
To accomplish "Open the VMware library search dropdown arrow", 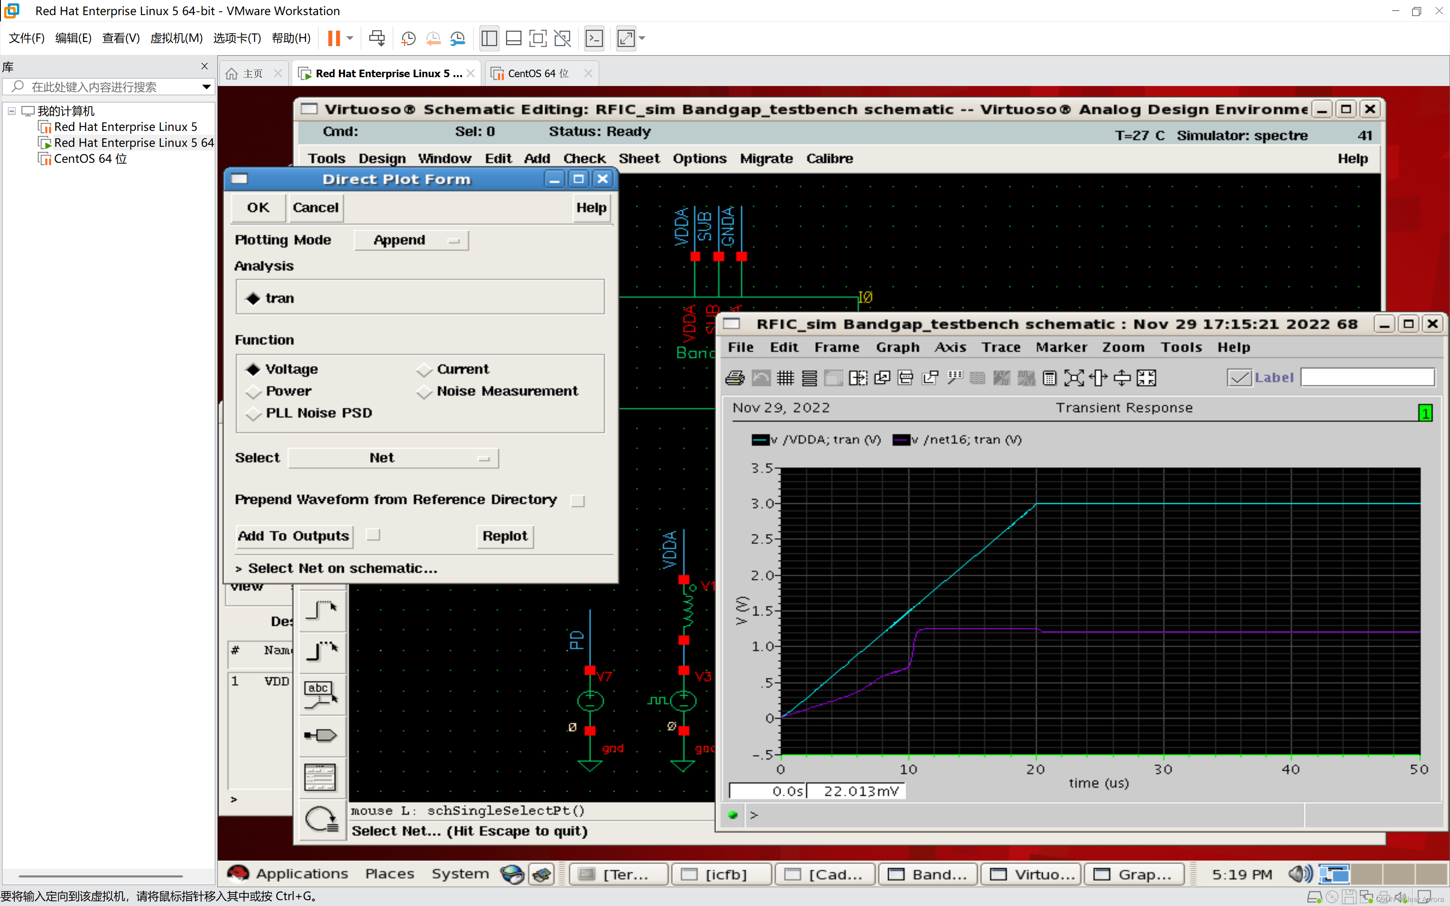I will point(206,87).
